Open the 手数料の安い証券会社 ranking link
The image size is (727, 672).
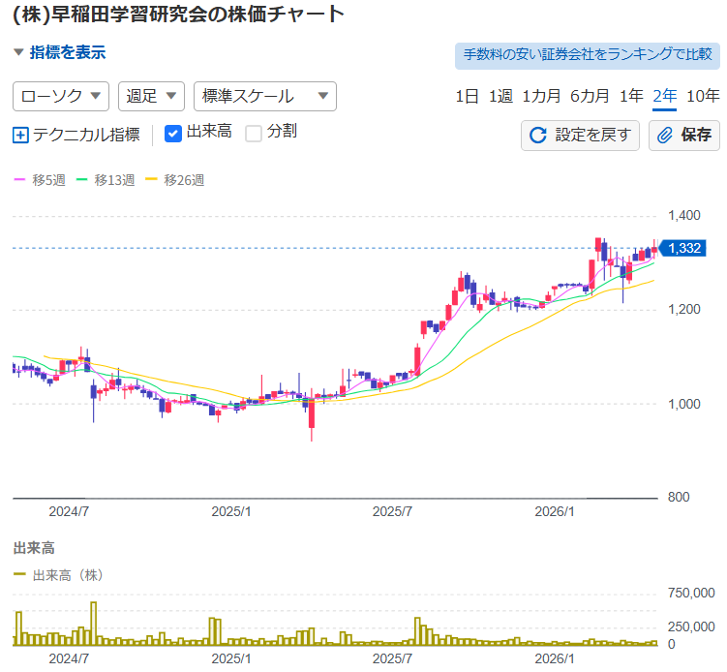[x=588, y=56]
